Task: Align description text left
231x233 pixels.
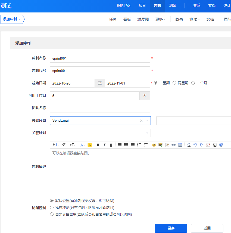Action: pyautogui.click(x=119, y=145)
